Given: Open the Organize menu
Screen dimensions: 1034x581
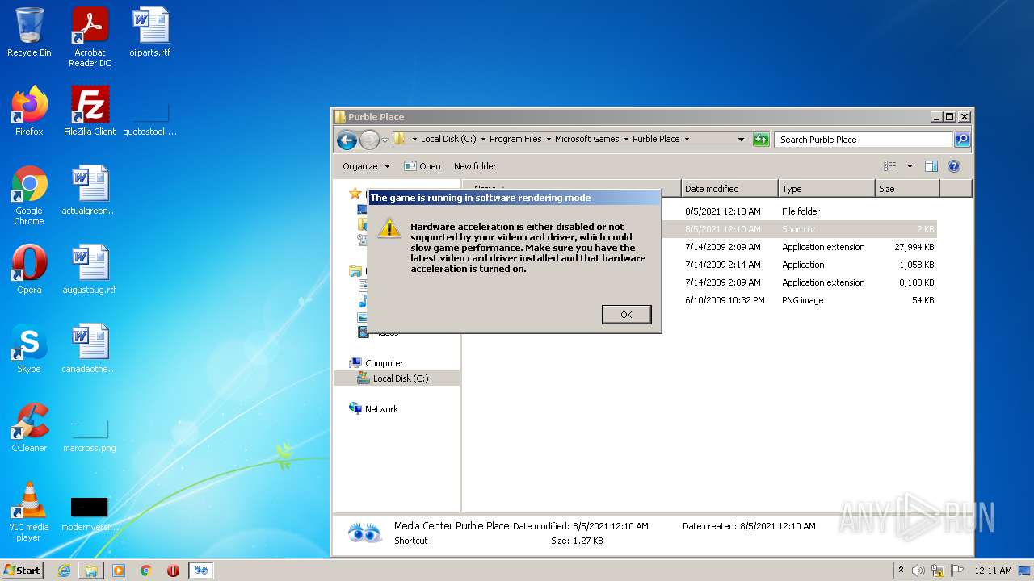Looking at the screenshot, I should pyautogui.click(x=366, y=166).
